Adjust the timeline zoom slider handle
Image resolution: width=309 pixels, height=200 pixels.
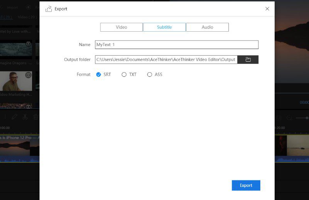pyautogui.click(x=307, y=118)
